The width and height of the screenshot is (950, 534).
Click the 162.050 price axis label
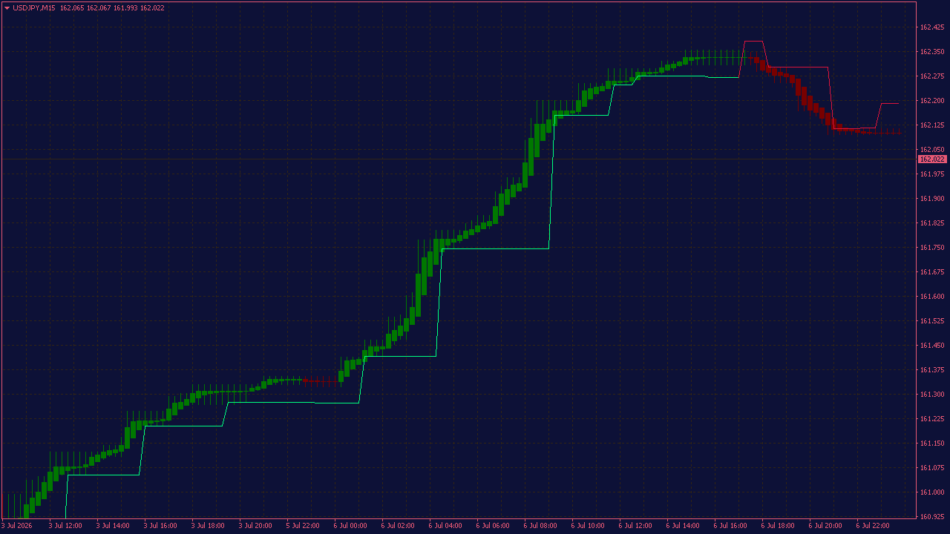932,150
